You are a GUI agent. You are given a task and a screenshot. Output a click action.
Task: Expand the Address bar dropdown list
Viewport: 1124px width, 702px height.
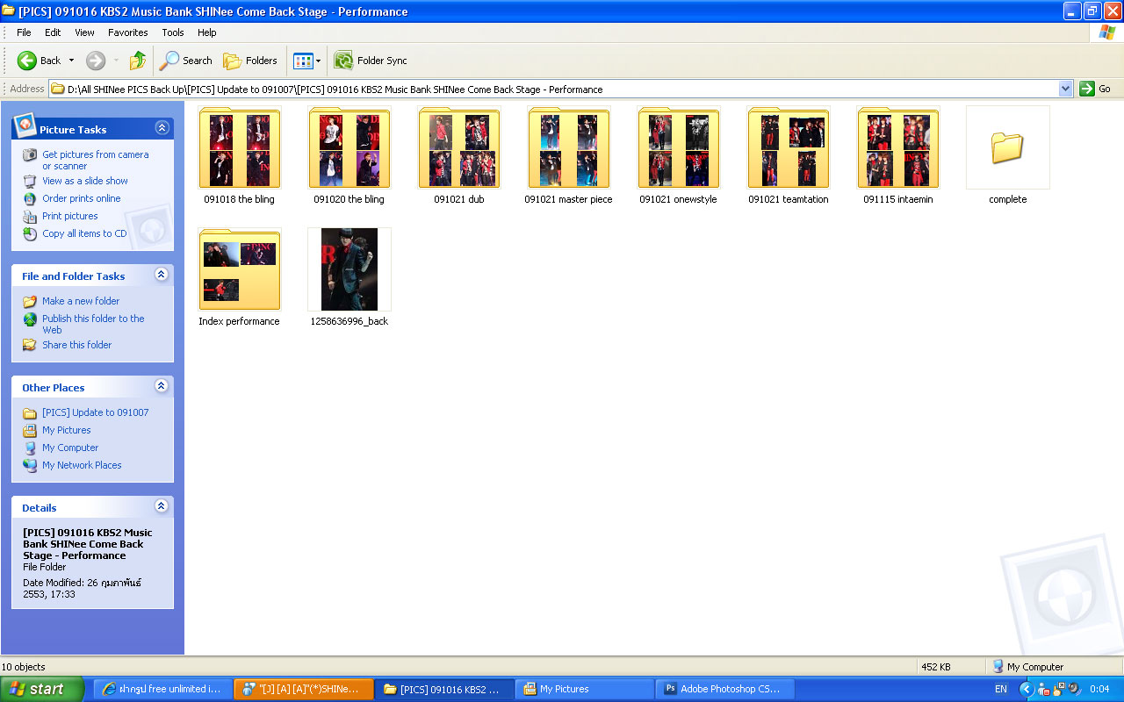[1066, 89]
